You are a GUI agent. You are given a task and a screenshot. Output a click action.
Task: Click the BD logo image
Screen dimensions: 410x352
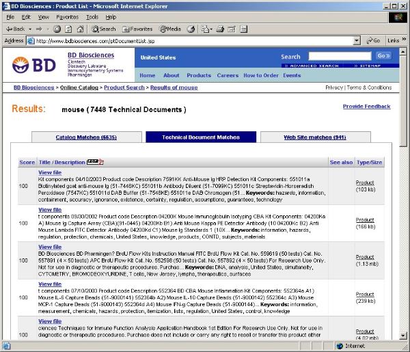coord(33,65)
